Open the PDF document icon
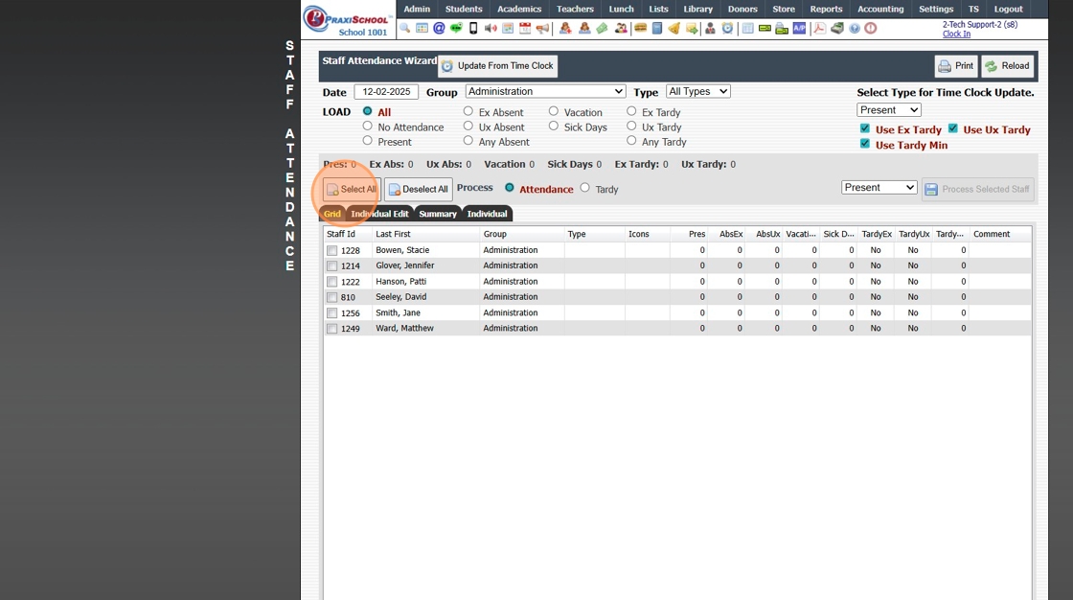 [819, 28]
